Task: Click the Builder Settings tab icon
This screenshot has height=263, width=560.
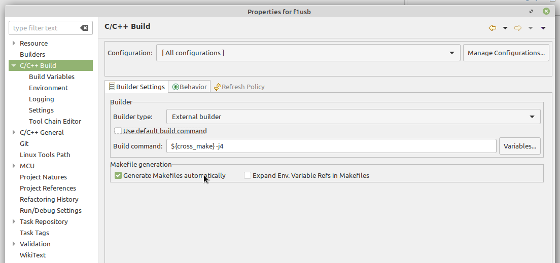Action: point(112,87)
